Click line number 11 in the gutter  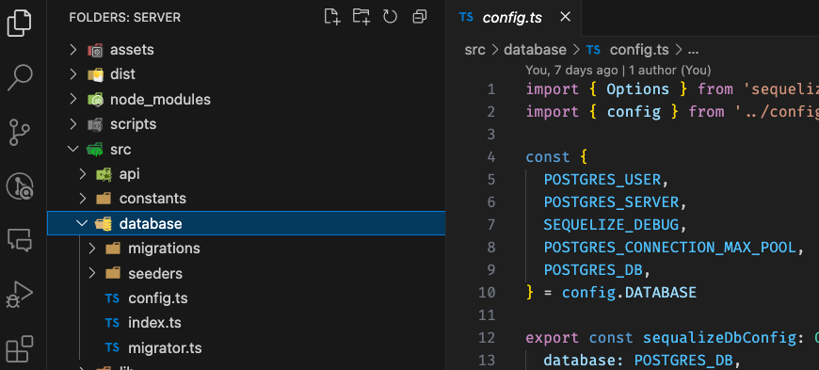pyautogui.click(x=487, y=315)
